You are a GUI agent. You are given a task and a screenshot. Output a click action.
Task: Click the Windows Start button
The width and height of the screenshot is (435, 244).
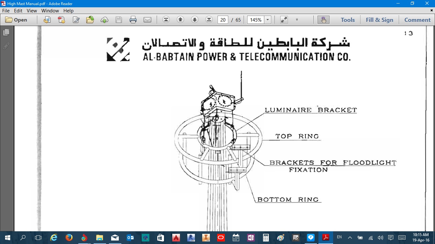tap(7, 237)
